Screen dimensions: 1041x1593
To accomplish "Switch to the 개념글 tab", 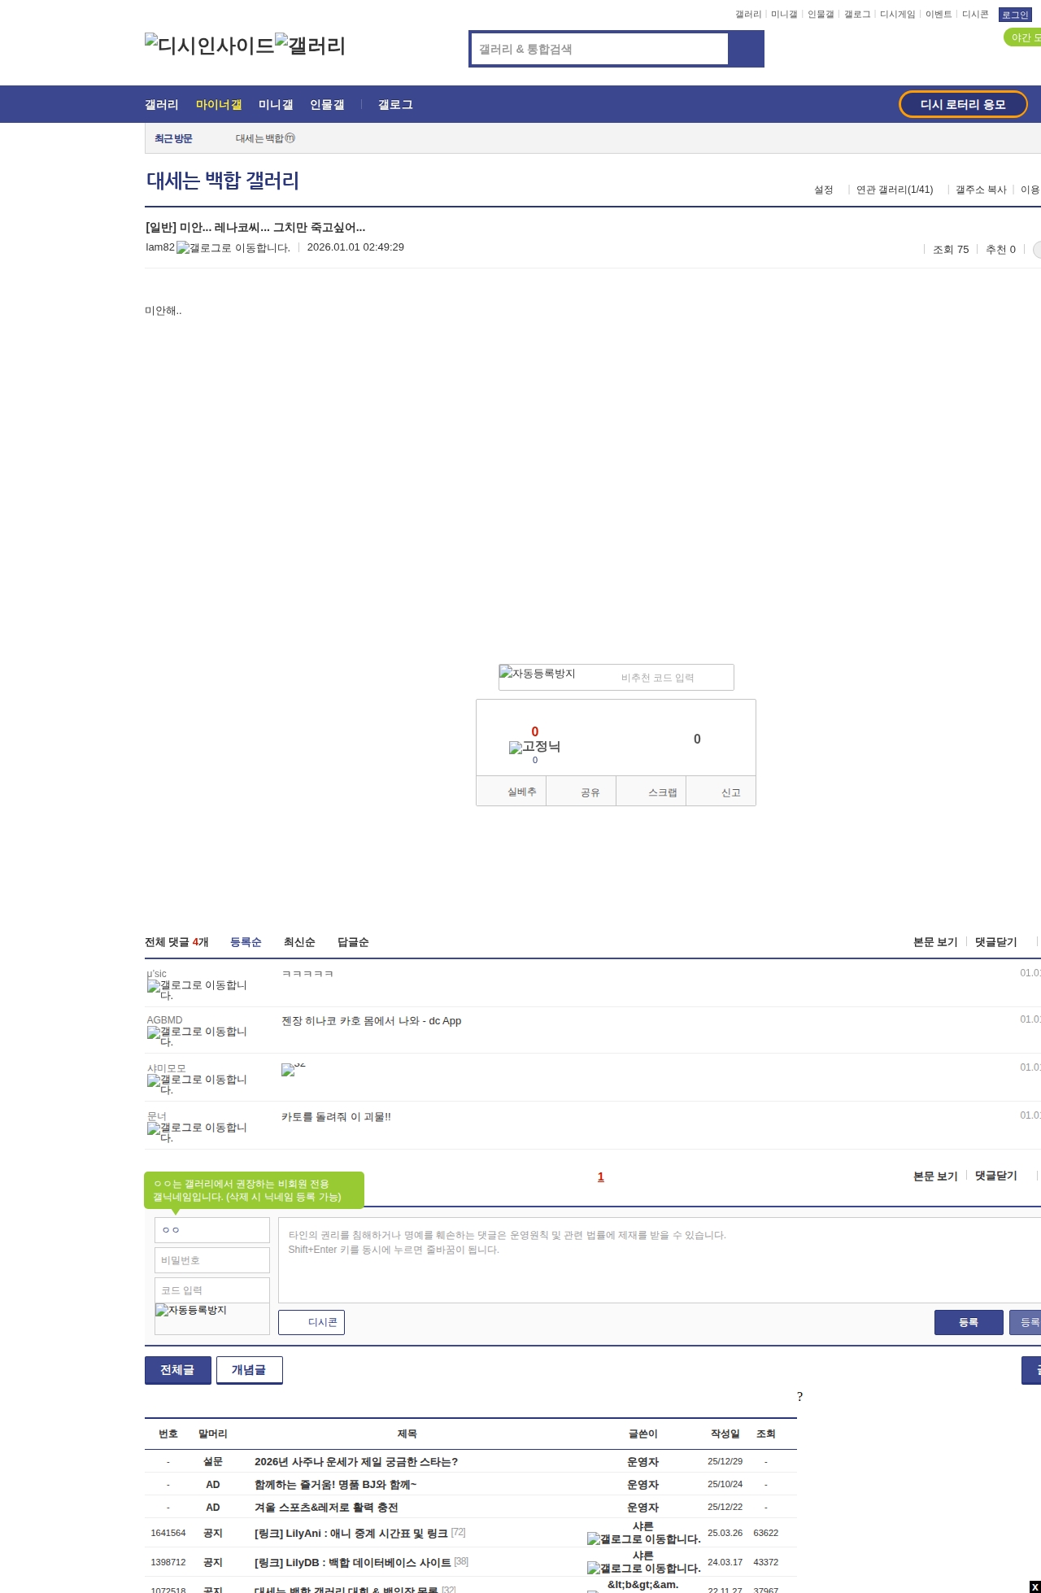I will (x=249, y=1370).
